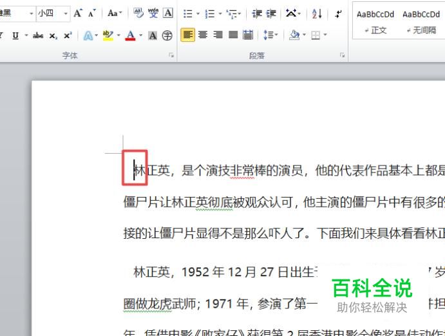
Task: Expand the Underline style dropdown arrow
Action: coord(26,36)
